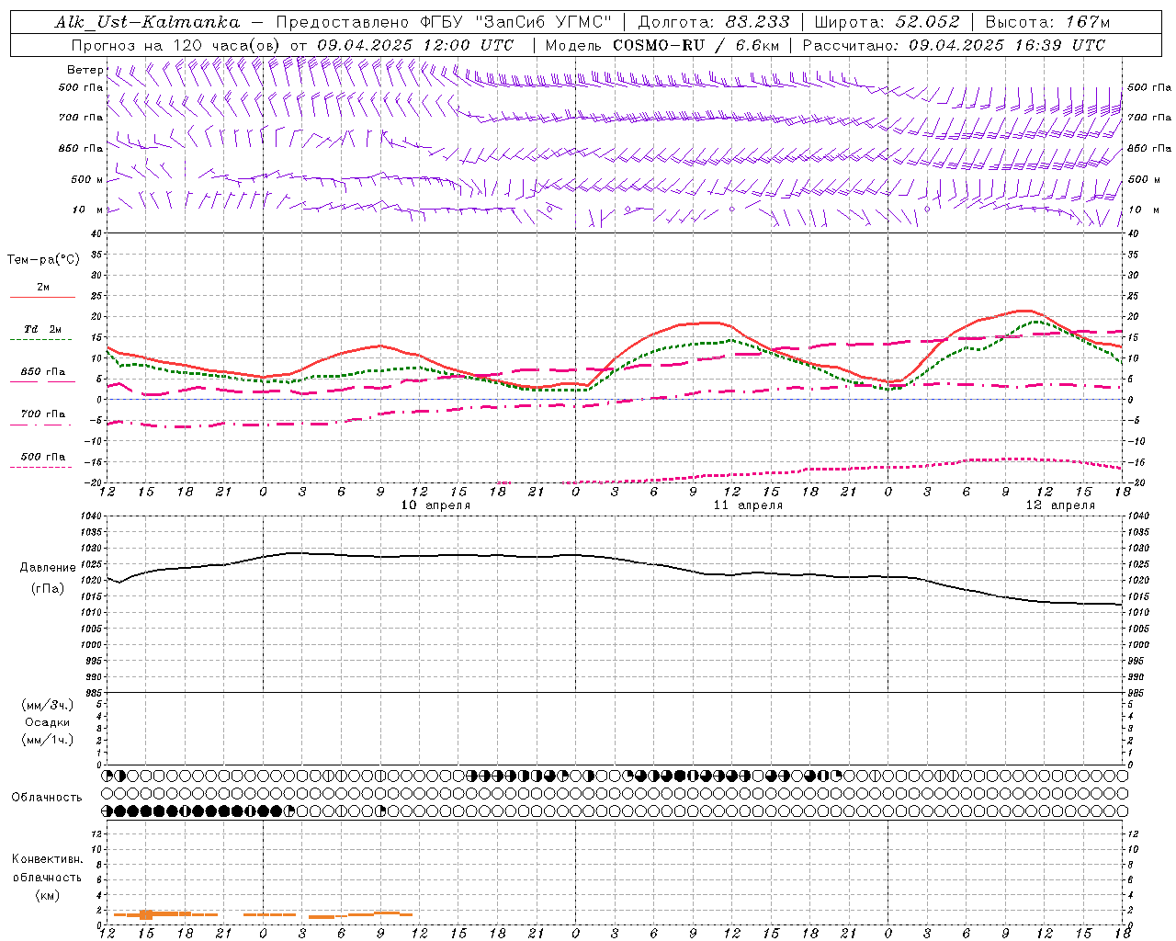
Task: Click the Облачность cloud cover label
Action: tap(47, 798)
